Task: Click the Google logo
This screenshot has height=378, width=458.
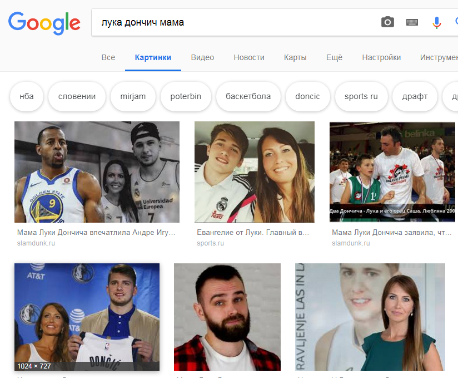Action: [44, 22]
